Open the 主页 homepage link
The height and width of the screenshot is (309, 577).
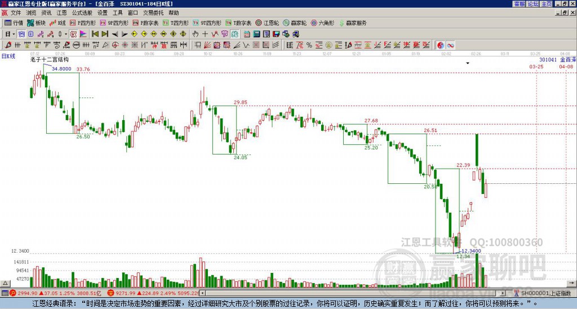[x=547, y=4]
